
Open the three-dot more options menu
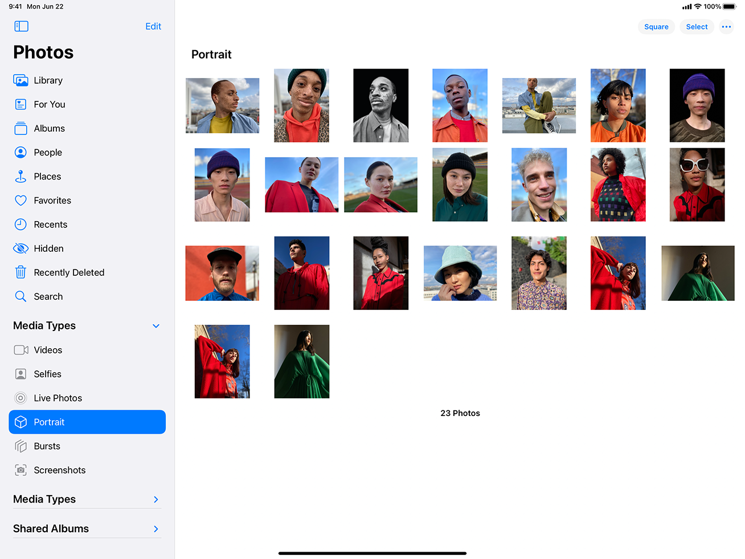(x=726, y=27)
